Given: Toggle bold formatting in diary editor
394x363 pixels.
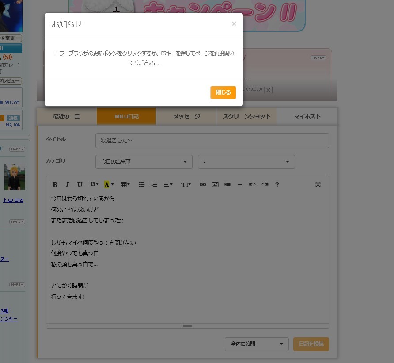Looking at the screenshot, I should coord(55,185).
